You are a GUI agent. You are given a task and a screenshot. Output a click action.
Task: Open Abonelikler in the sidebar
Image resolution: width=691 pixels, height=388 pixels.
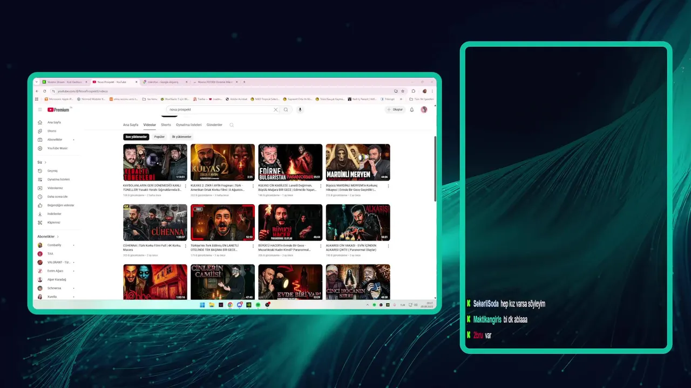coord(55,140)
